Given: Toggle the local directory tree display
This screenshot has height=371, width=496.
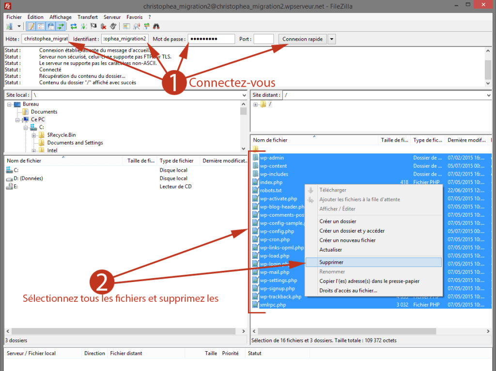Looking at the screenshot, I should point(41,27).
